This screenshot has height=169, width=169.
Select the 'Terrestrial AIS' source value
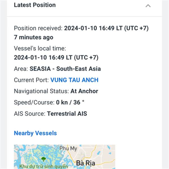click(67, 114)
